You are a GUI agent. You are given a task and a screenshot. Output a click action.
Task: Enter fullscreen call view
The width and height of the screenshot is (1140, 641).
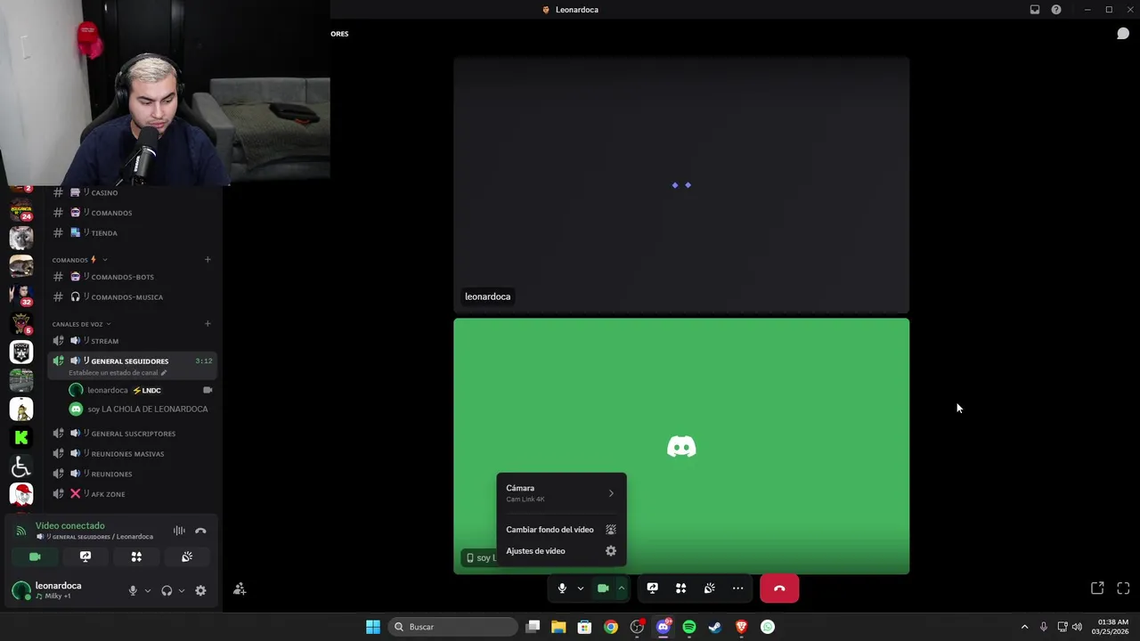[1123, 588]
